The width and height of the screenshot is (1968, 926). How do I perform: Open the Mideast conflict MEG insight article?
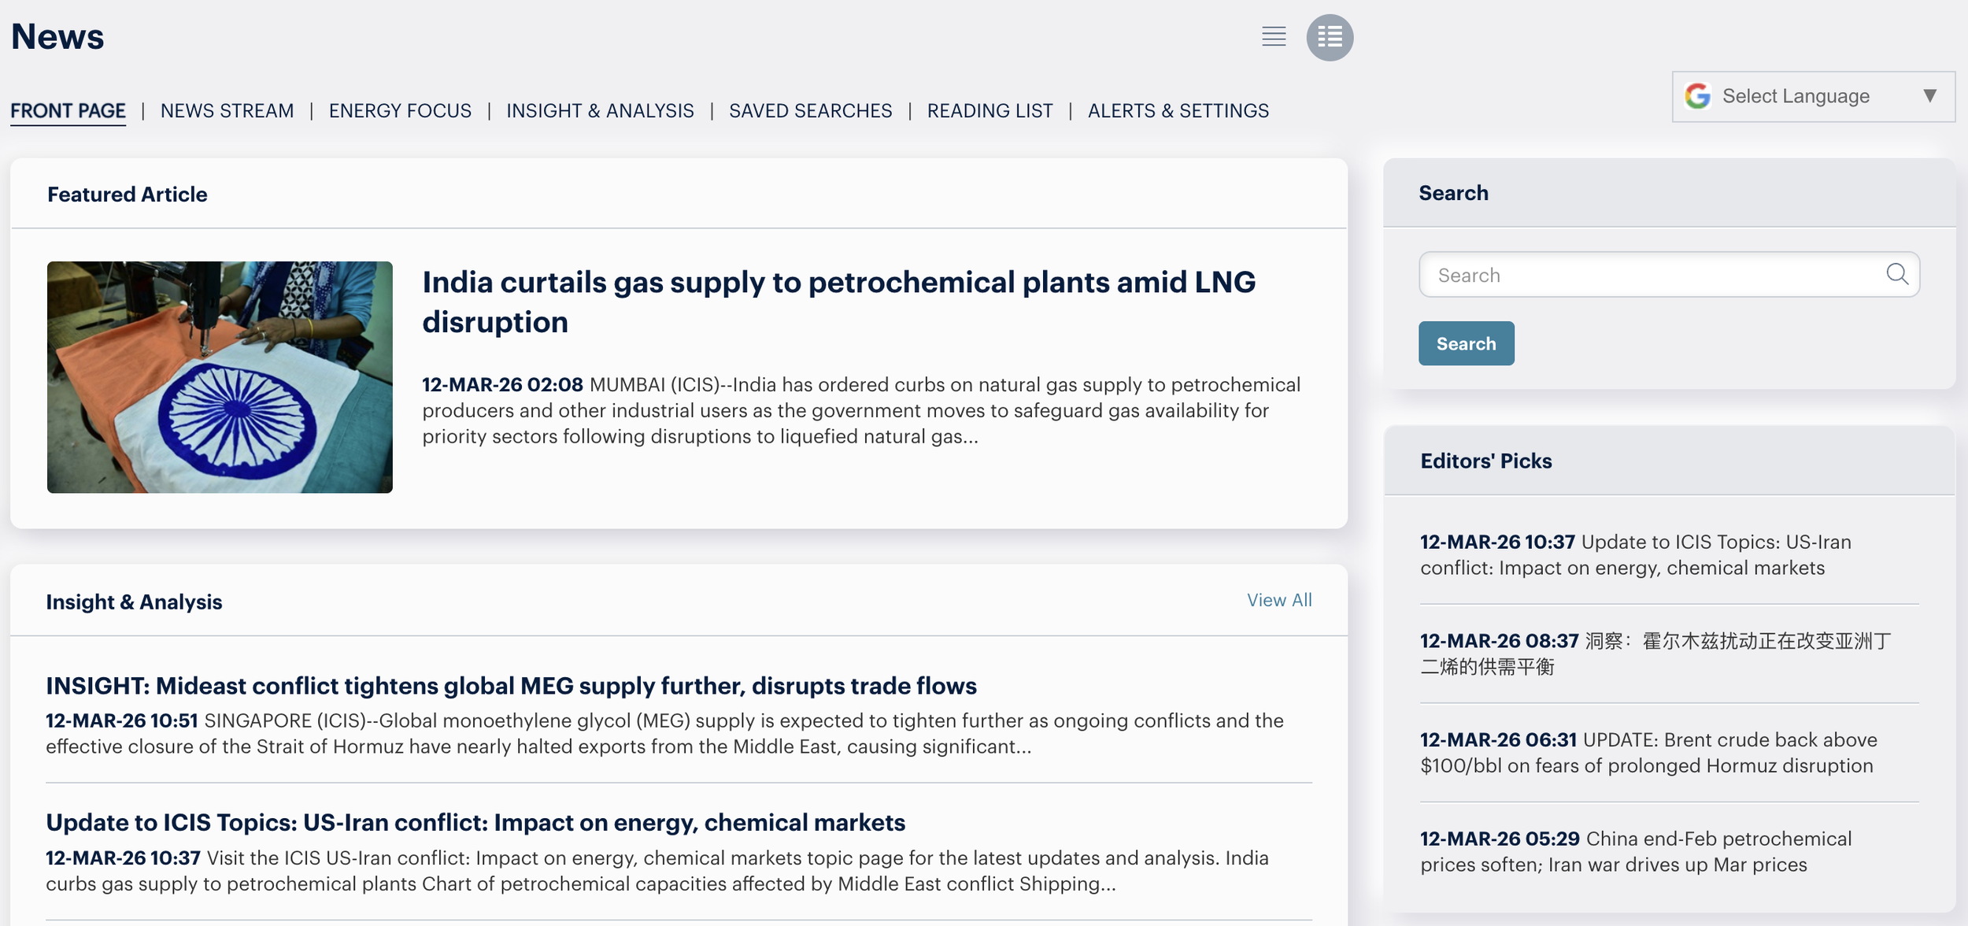coord(511,686)
